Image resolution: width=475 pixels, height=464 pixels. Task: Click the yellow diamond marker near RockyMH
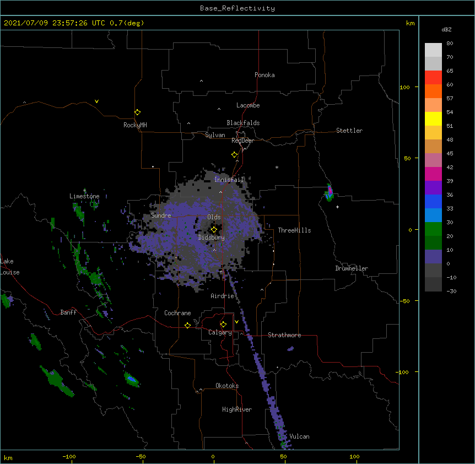pos(138,112)
